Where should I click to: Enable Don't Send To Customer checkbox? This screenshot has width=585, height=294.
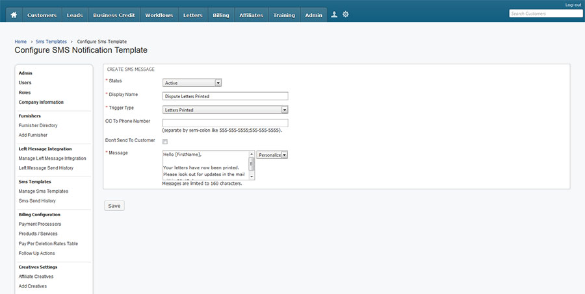pyautogui.click(x=165, y=141)
